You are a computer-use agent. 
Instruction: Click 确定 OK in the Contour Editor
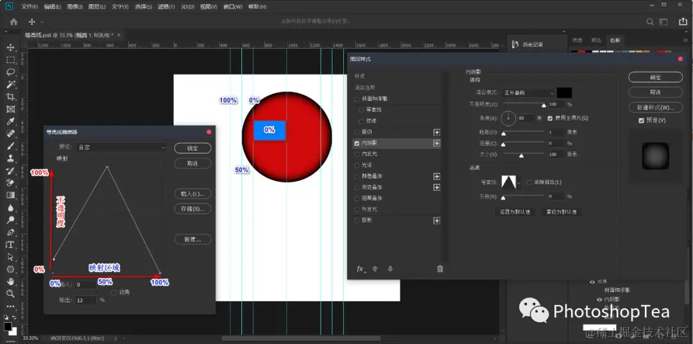[x=193, y=148]
